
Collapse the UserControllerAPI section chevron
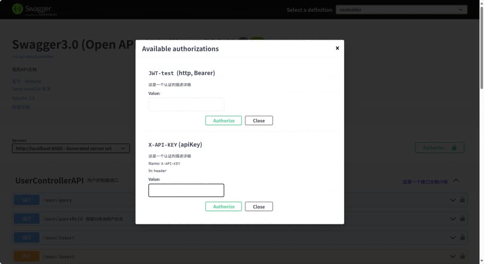coord(456,181)
